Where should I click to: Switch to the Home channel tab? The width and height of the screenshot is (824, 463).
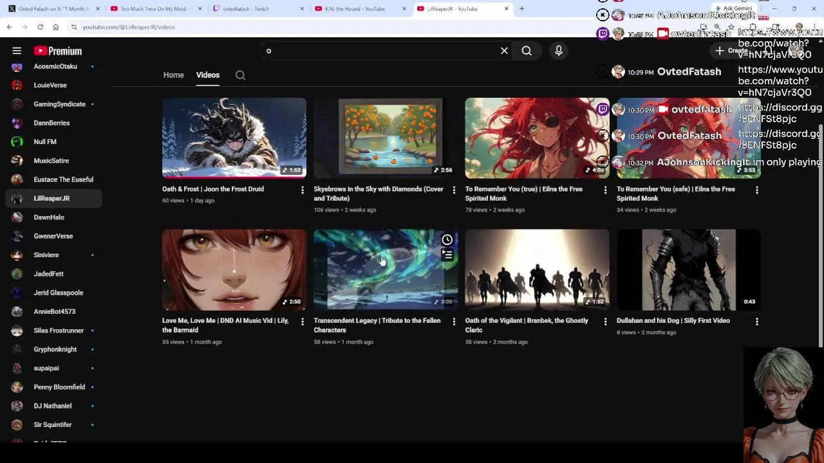(173, 75)
